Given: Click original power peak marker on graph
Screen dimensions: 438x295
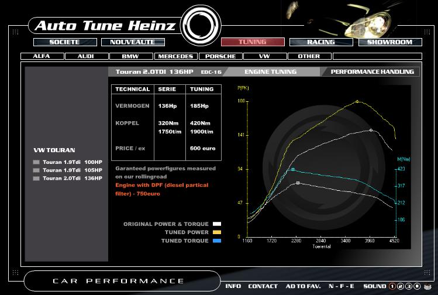Looking at the screenshot, I should pyautogui.click(x=371, y=131).
